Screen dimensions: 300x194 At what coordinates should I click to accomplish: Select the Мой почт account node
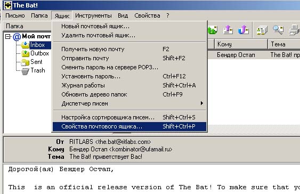click(36, 36)
